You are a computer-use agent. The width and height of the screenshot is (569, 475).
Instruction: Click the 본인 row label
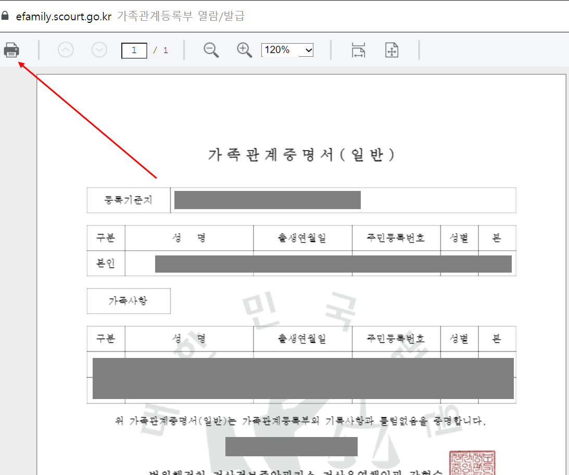coord(106,263)
